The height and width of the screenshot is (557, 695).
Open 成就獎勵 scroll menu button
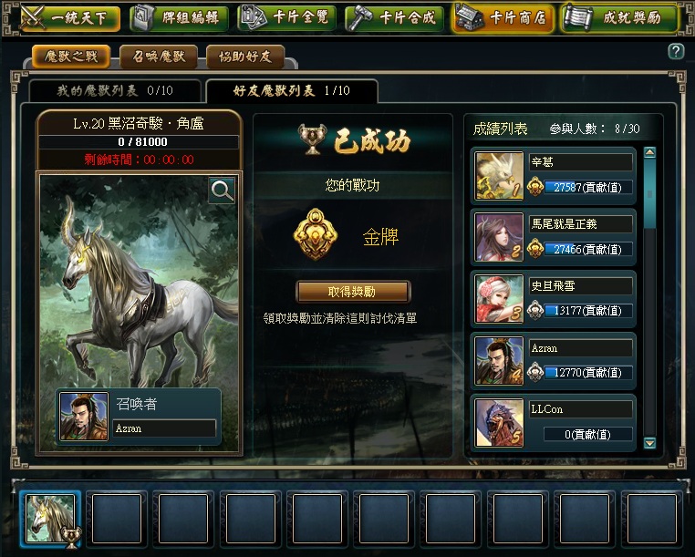click(619, 17)
